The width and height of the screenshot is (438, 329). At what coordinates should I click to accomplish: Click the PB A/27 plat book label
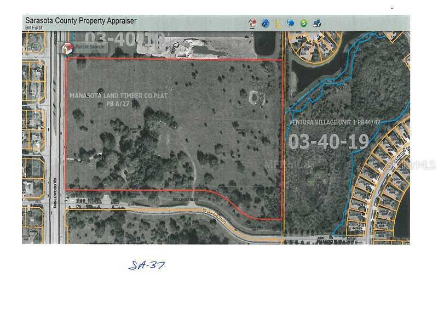pos(118,104)
